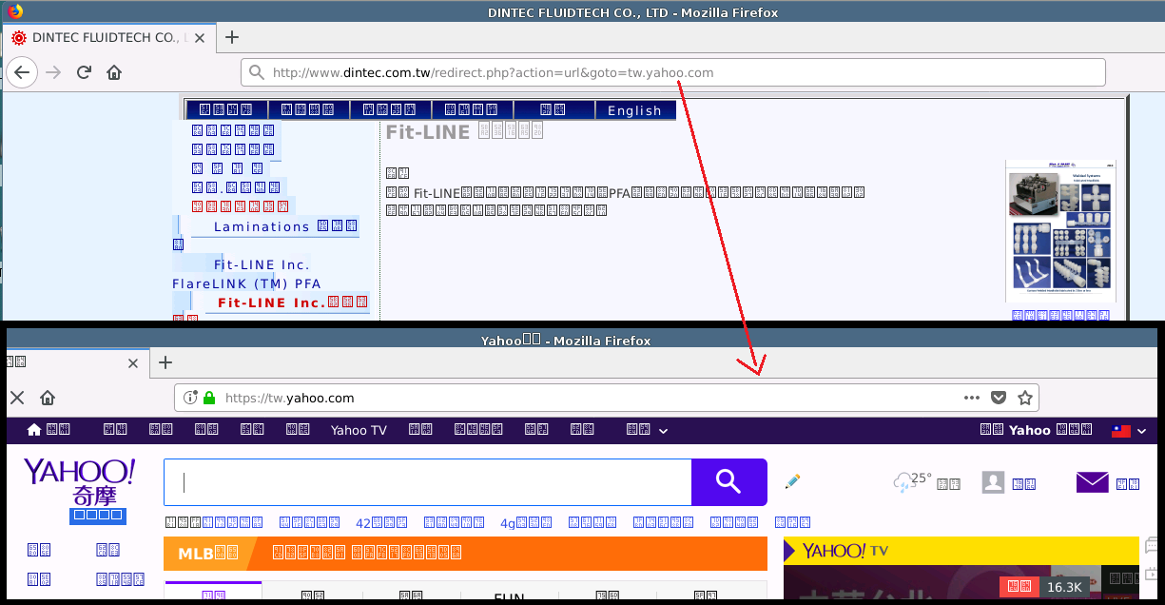
Task: Stop loading the Yahoo page
Action: (x=16, y=398)
